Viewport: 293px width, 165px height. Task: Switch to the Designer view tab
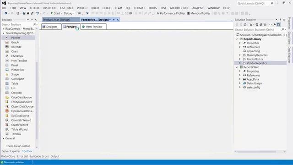51,27
